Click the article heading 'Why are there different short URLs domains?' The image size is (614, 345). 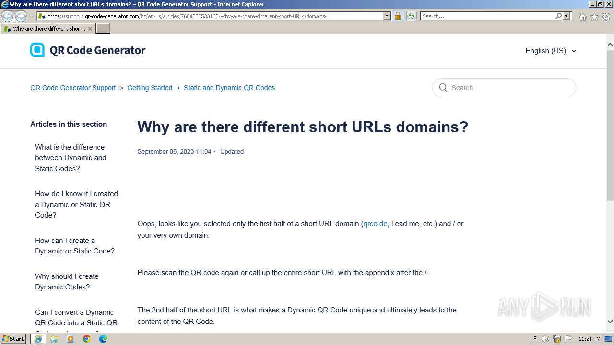coord(303,127)
